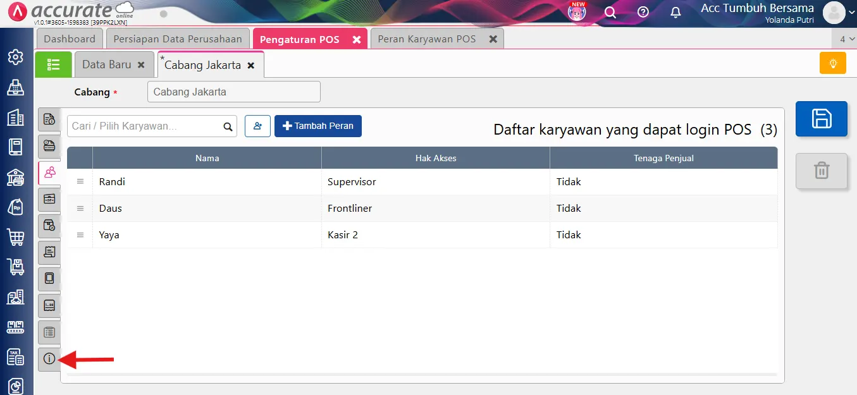857x395 pixels.
Task: Select the receipt scroll vertical tab
Action: pos(49,252)
